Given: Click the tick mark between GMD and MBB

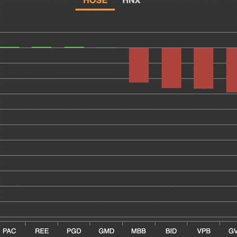Looking at the screenshot, I should [x=122, y=224].
